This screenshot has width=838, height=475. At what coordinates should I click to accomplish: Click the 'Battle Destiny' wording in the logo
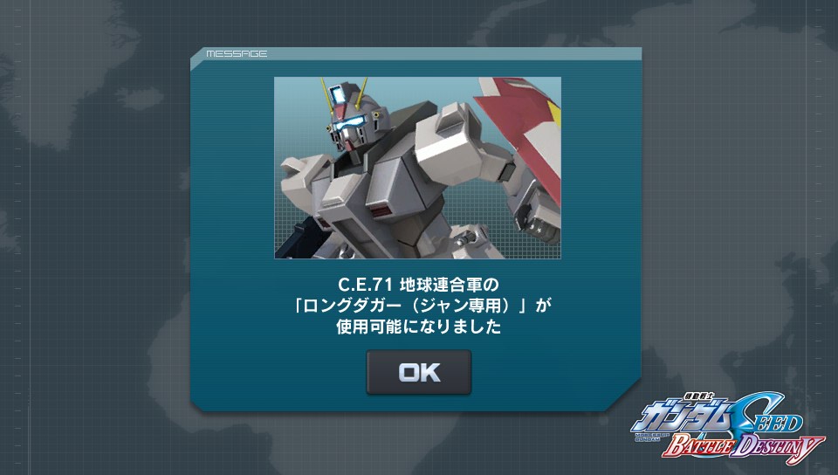point(743,448)
